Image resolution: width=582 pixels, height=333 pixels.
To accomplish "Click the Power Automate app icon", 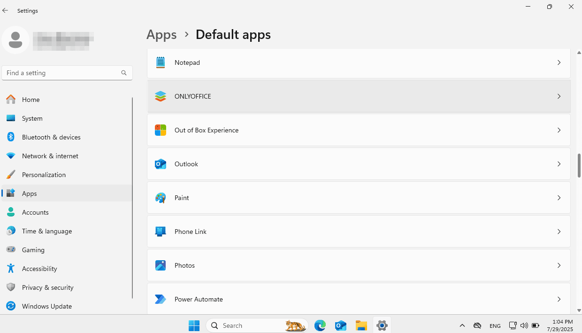I will [x=161, y=299].
